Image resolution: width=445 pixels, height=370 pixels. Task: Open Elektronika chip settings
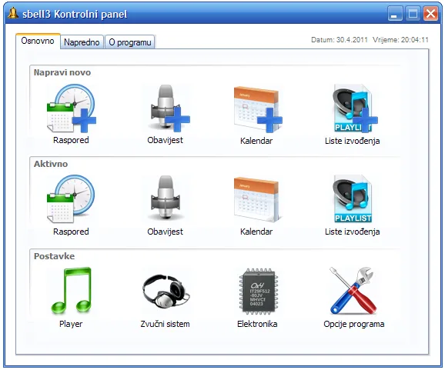258,292
